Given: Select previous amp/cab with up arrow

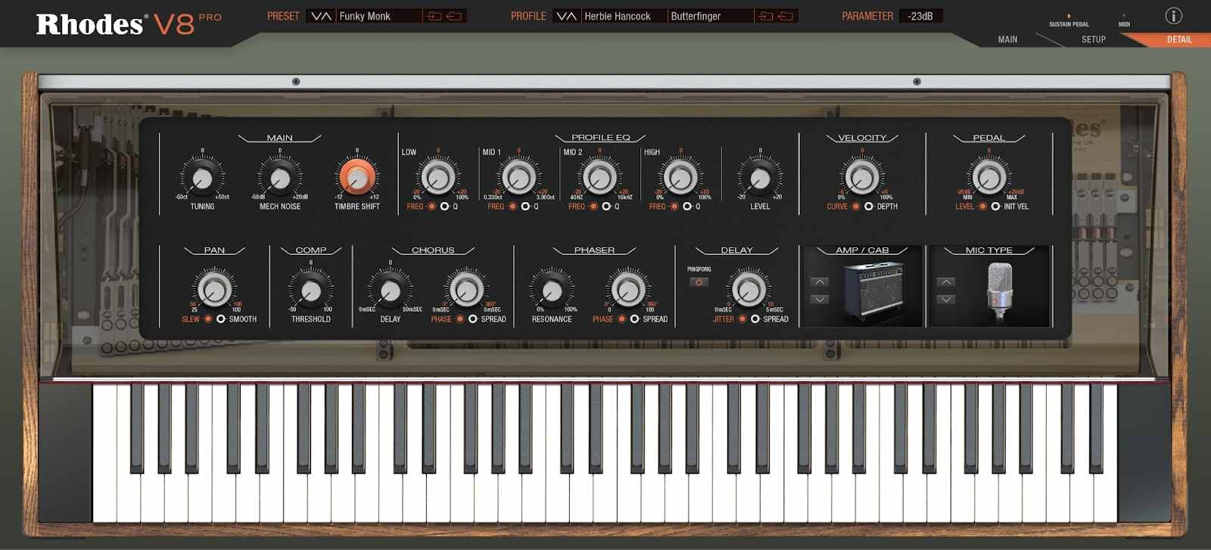Looking at the screenshot, I should point(820,282).
